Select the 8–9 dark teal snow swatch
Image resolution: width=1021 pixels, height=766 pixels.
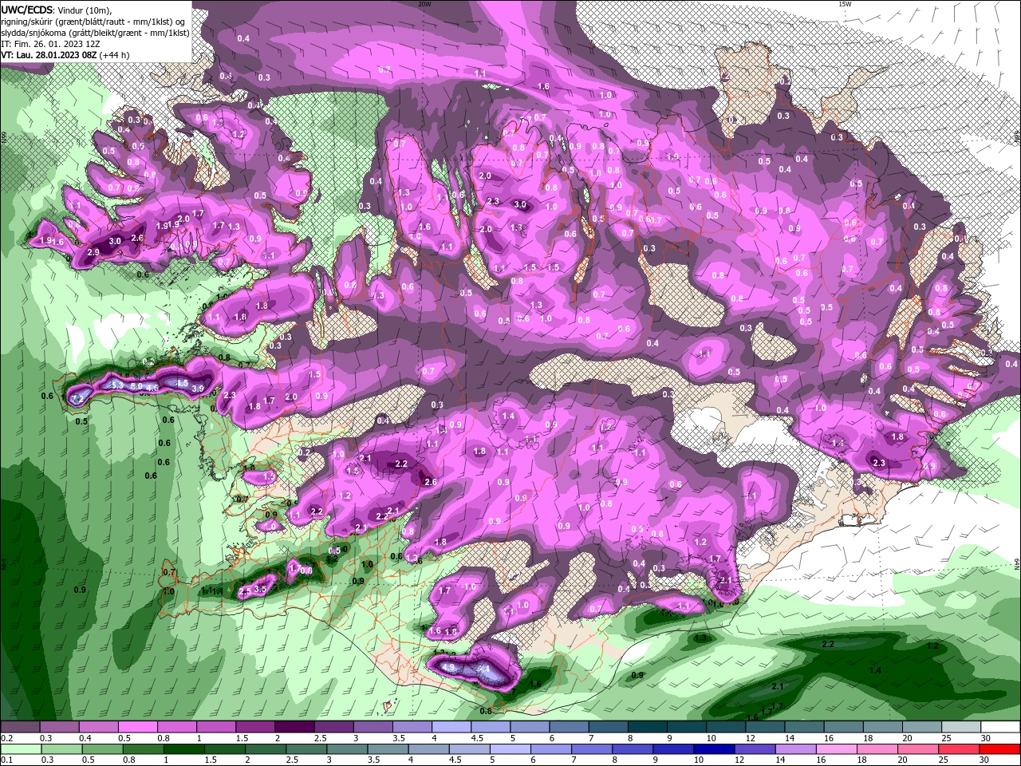(x=648, y=727)
